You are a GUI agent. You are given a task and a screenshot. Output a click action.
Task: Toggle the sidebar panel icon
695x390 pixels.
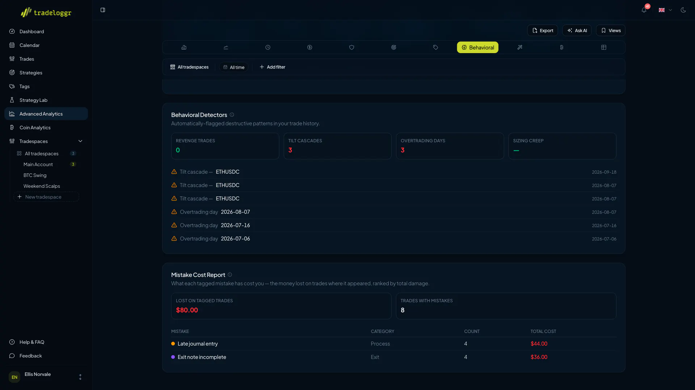pyautogui.click(x=103, y=10)
